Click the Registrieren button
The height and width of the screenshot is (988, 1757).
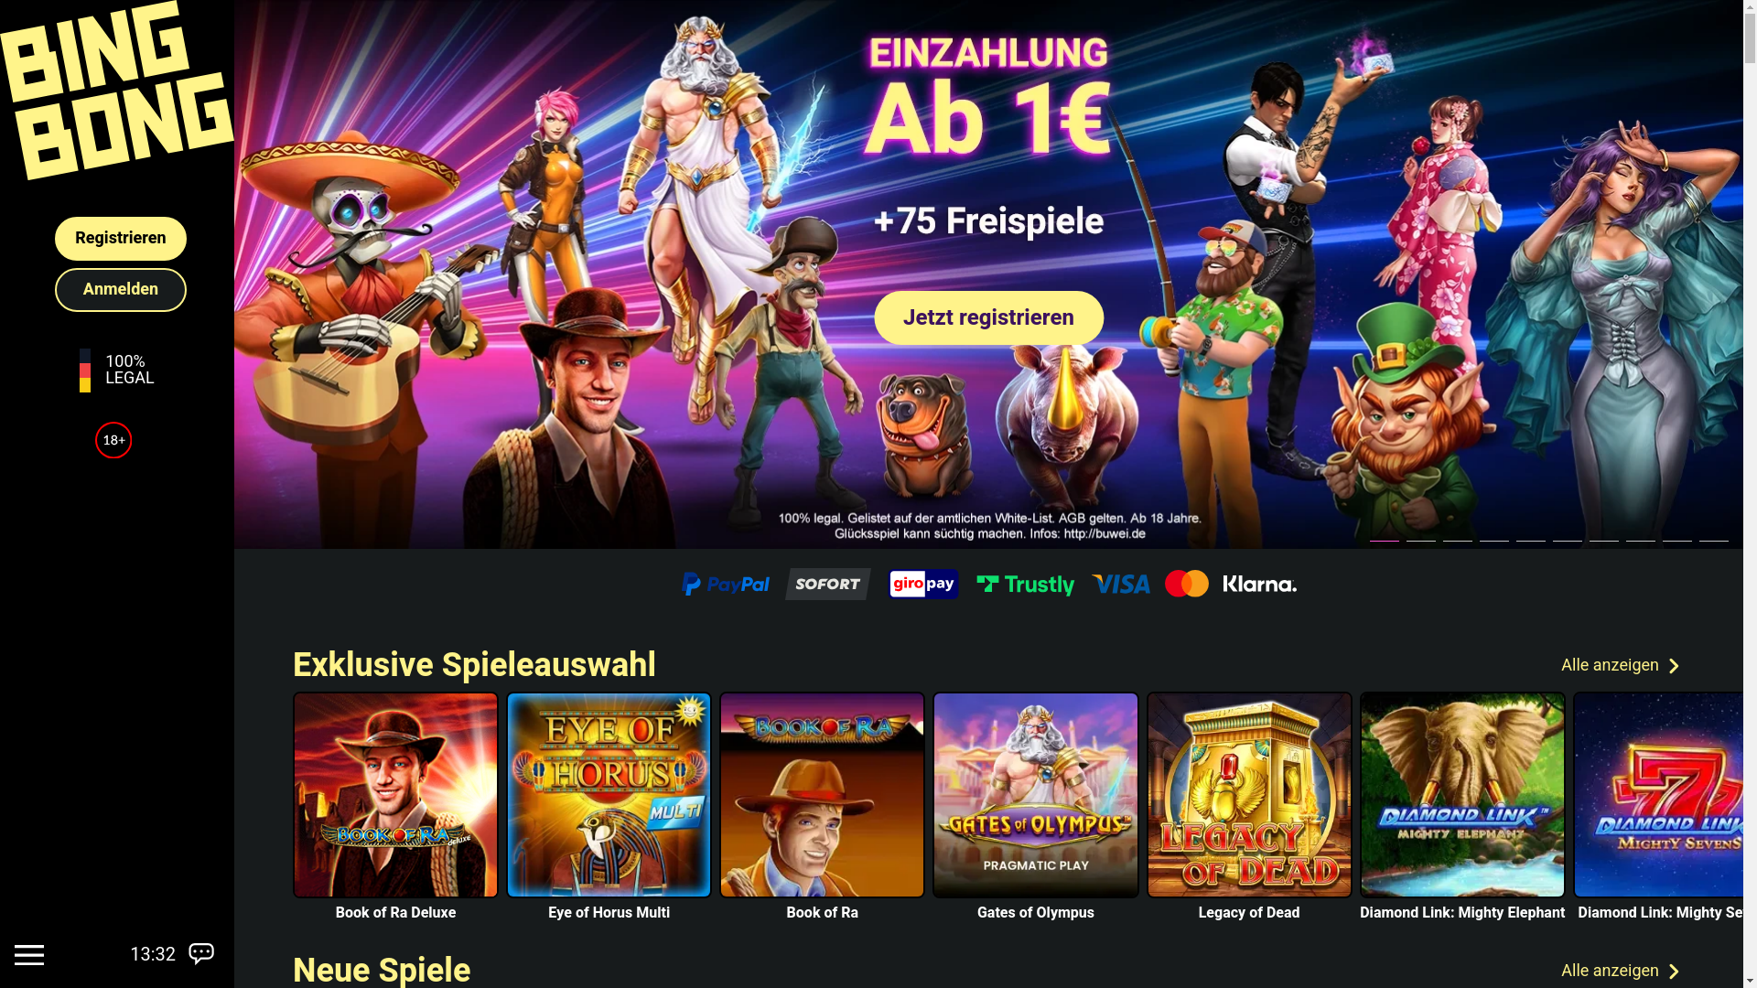coord(121,239)
